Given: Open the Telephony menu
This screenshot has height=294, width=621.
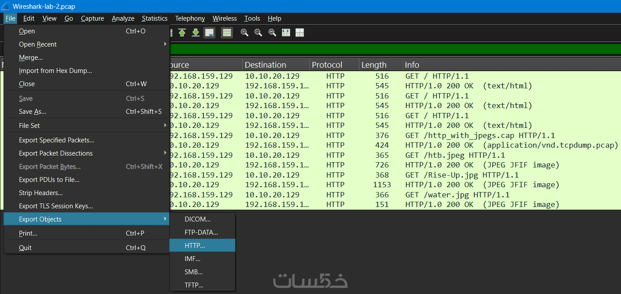Looking at the screenshot, I should click(190, 18).
